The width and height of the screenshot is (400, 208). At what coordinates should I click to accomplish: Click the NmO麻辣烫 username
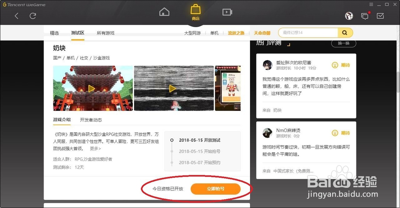coord(288,130)
